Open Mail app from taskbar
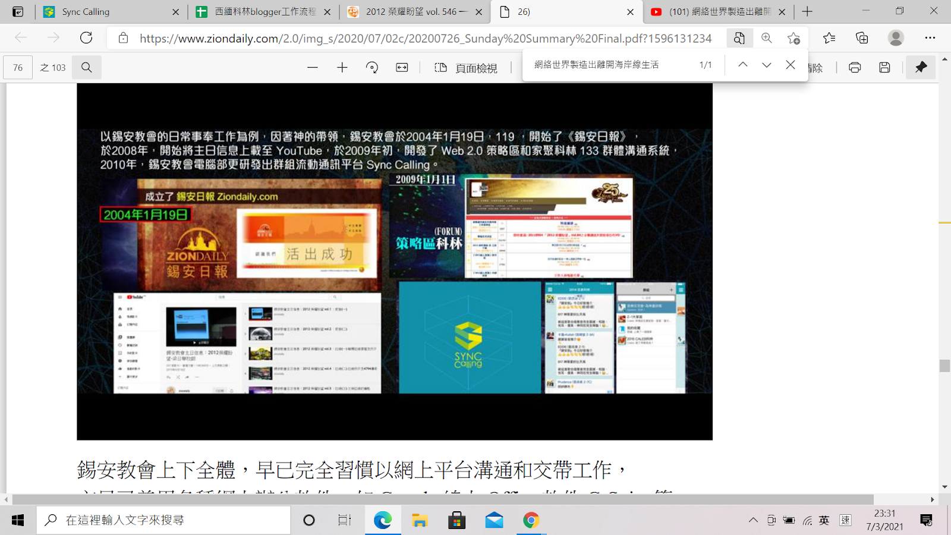 point(494,520)
